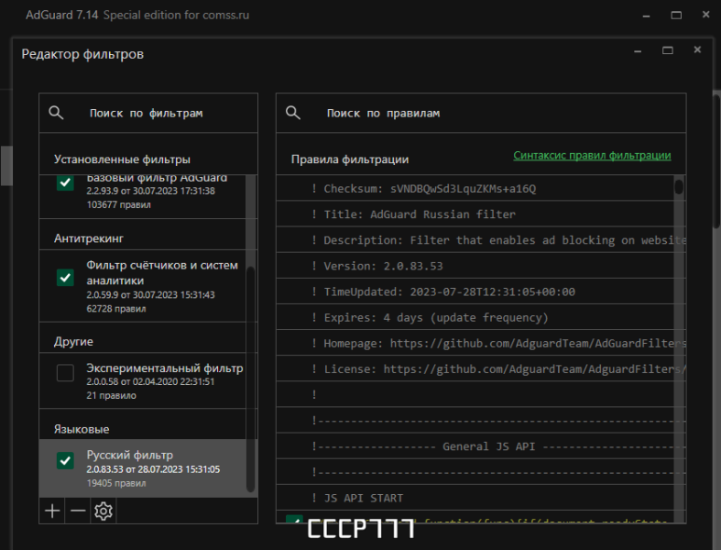The height and width of the screenshot is (550, 721).
Task: Add a new filter with plus icon
Action: pyautogui.click(x=52, y=511)
